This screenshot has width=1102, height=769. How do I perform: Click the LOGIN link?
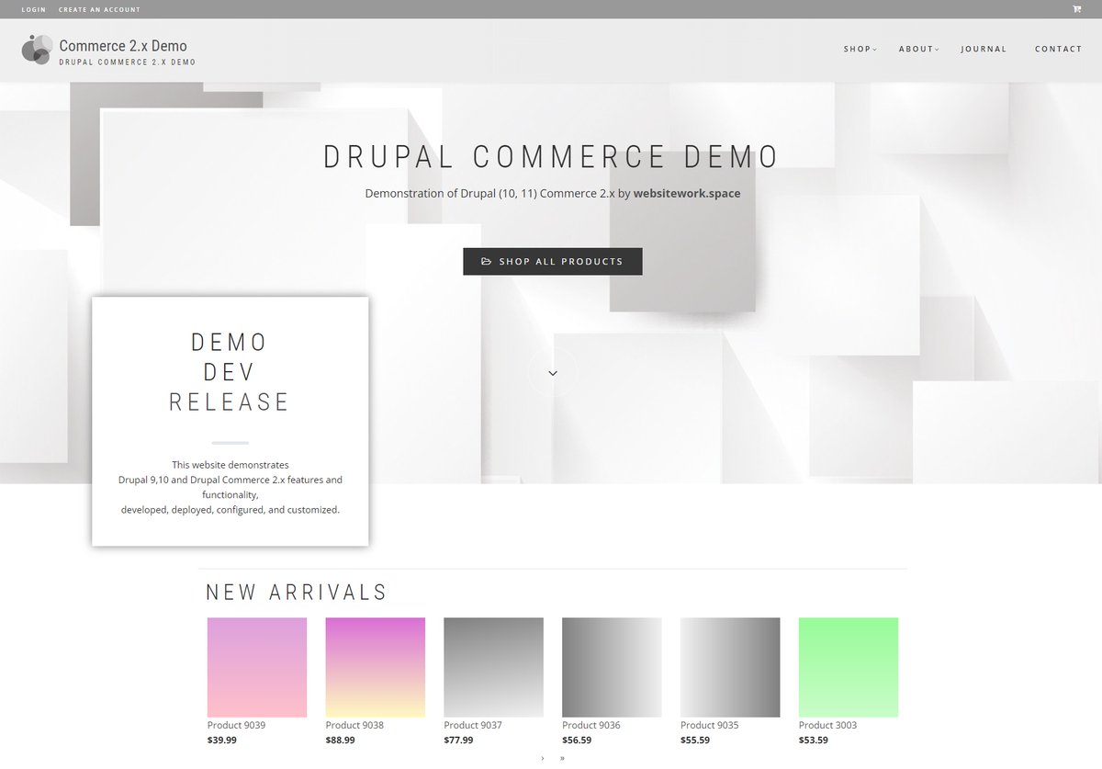point(33,8)
